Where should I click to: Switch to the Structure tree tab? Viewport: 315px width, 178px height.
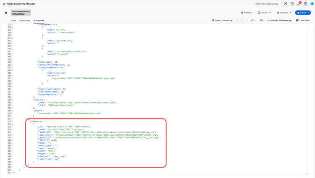[24, 21]
